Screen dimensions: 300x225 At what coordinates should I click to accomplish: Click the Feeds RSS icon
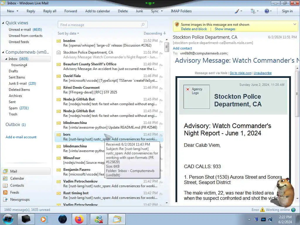[5, 192]
